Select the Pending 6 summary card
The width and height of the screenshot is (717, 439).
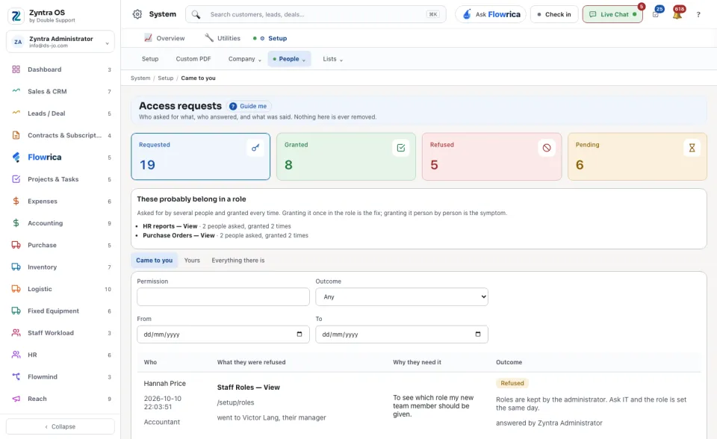[x=637, y=156]
